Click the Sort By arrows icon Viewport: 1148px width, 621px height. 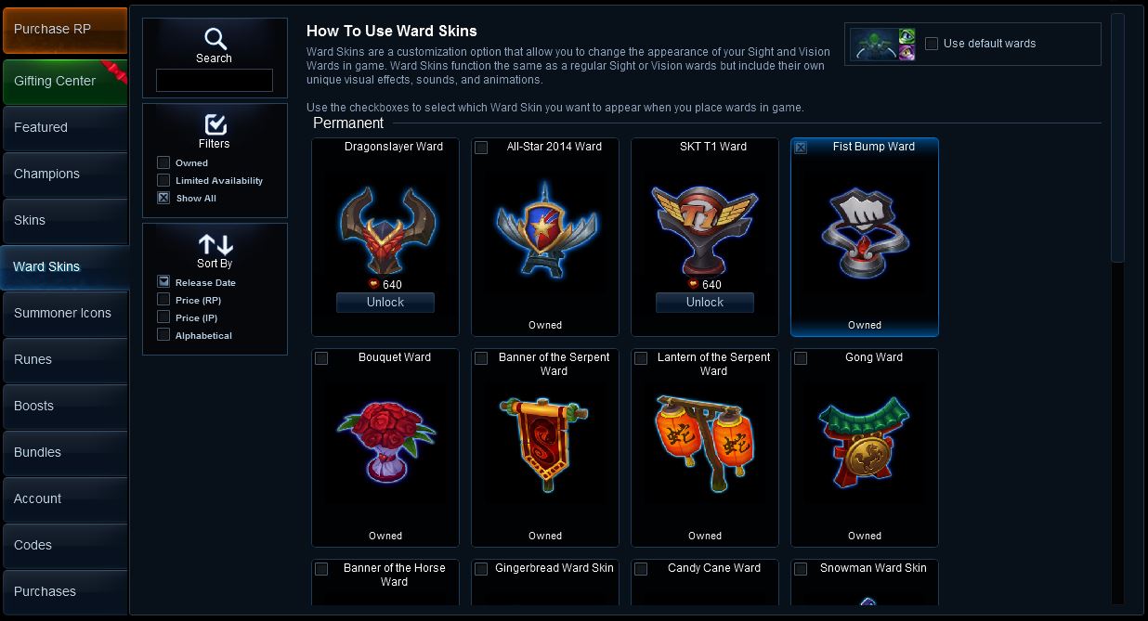pos(215,244)
